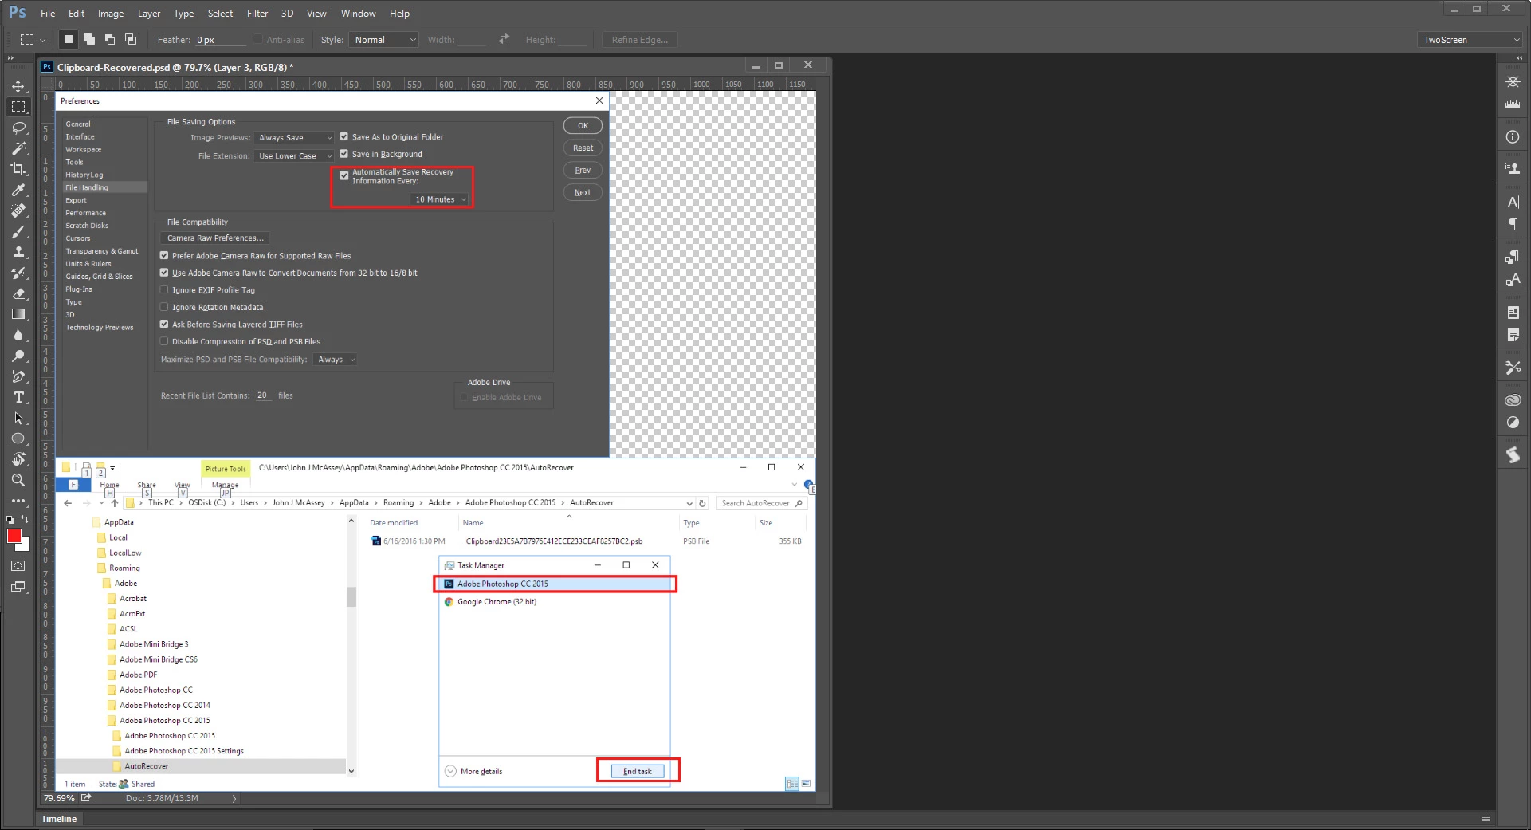The width and height of the screenshot is (1531, 830).
Task: Open the Window menu
Action: (359, 14)
